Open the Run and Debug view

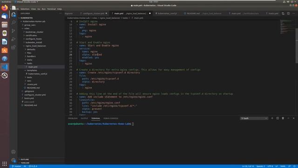tap(14, 39)
